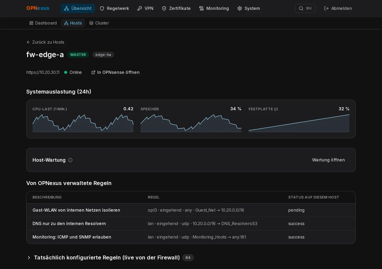Click the Festplatte usage chart
This screenshot has height=269, width=382.
tap(299, 123)
